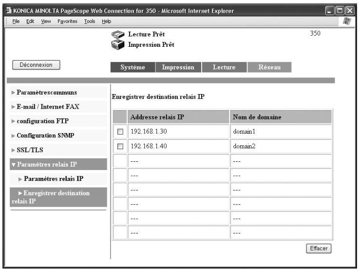Screen dimensions: 358x270
Task: Click the Nom de domaine column header
Action: point(281,117)
